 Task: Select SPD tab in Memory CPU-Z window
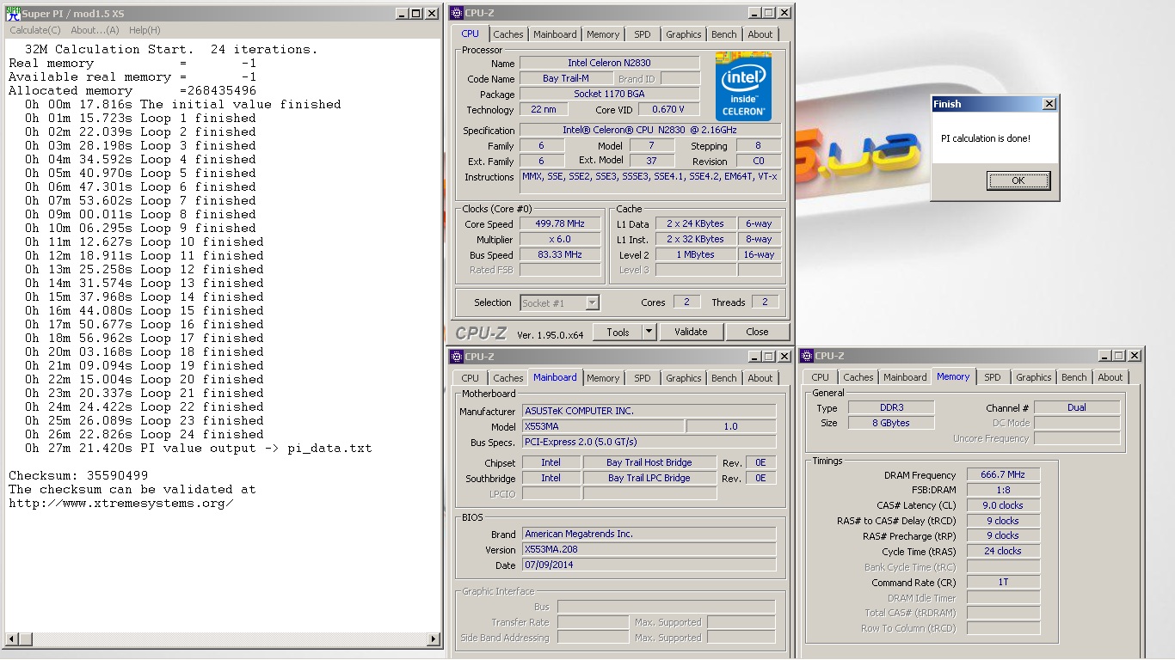(993, 377)
